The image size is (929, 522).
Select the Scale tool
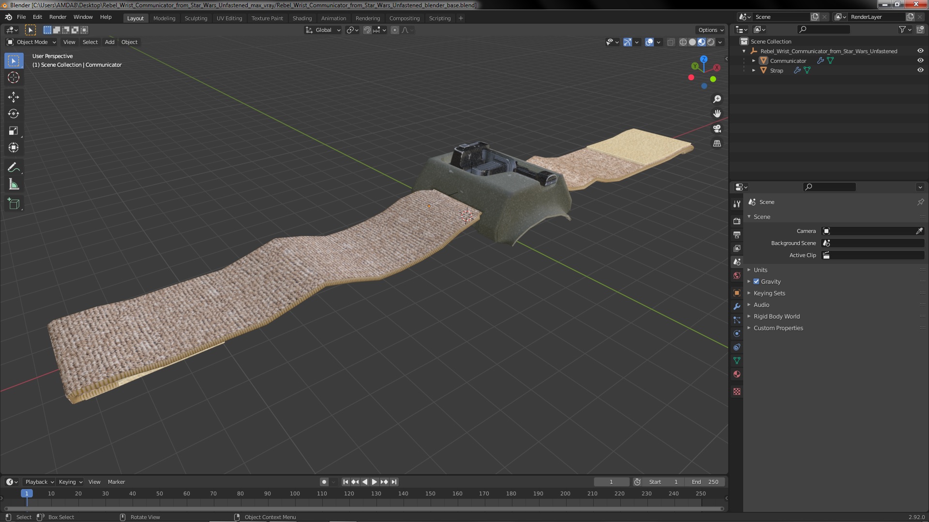click(x=14, y=130)
